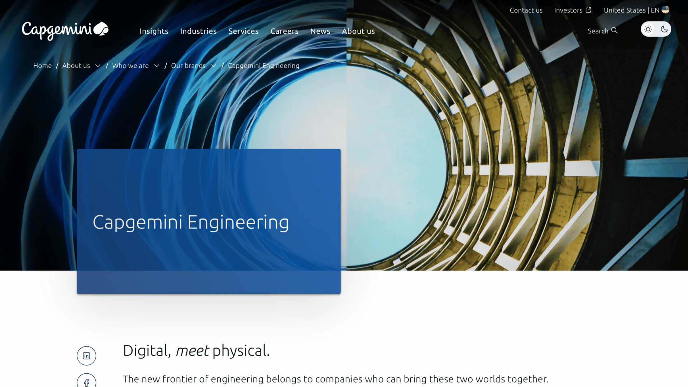
Task: Expand About us breadcrumb chevron
Action: [x=97, y=66]
